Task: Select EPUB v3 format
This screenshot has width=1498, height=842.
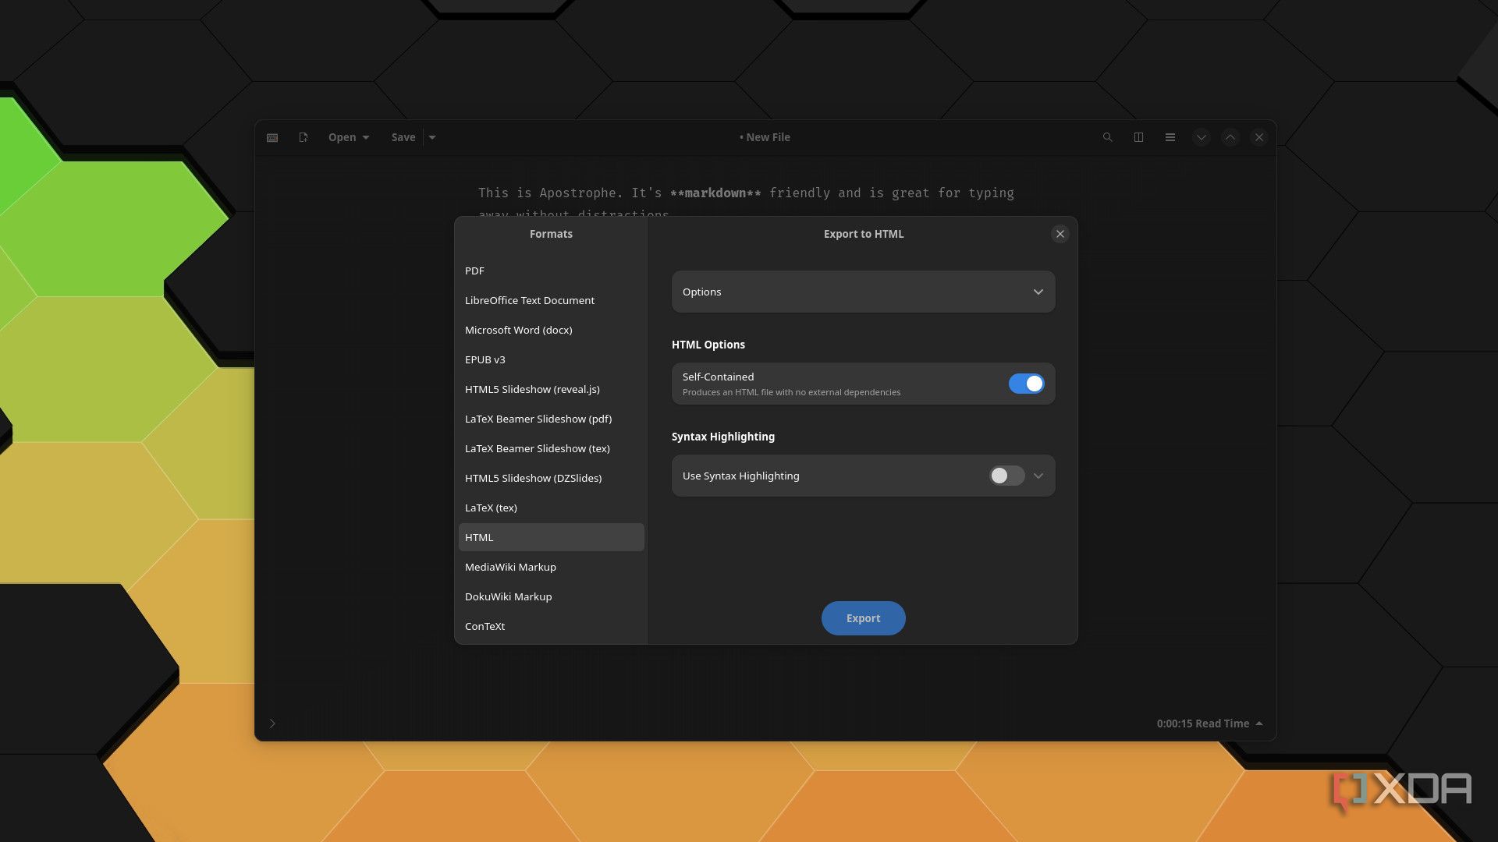Action: tap(551, 359)
